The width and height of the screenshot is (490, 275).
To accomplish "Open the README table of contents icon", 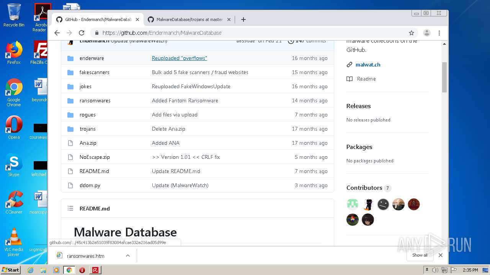I will (70, 209).
